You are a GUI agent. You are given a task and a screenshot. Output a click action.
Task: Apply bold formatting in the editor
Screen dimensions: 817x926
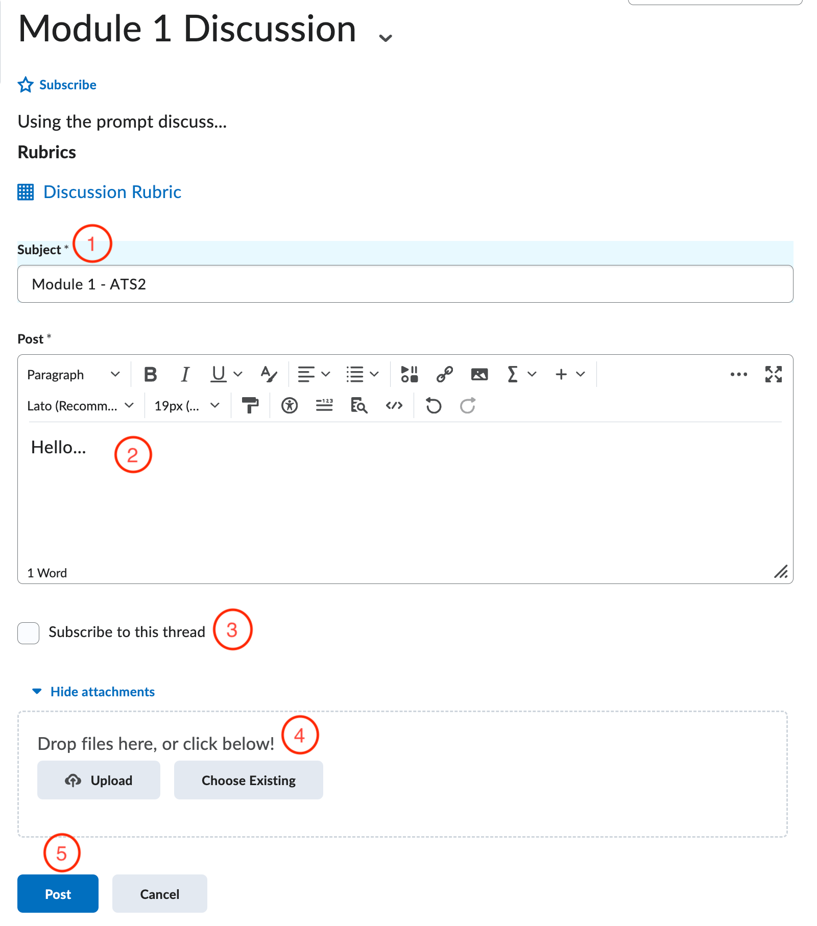[150, 374]
